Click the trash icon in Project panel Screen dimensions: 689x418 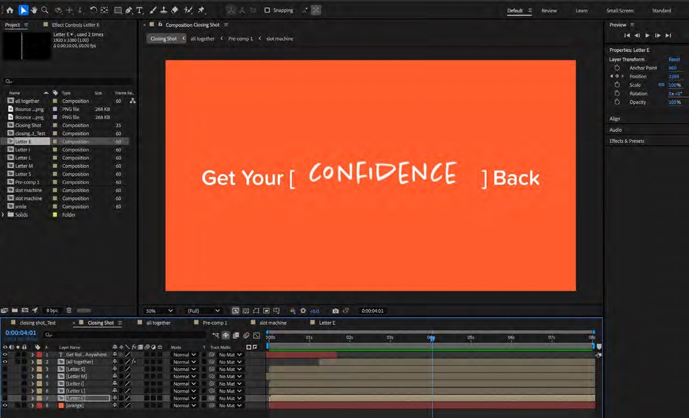pyautogui.click(x=69, y=310)
